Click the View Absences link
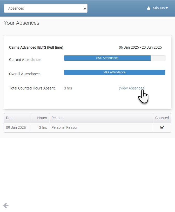Viewport: 175px width, 212px height. 132,88
